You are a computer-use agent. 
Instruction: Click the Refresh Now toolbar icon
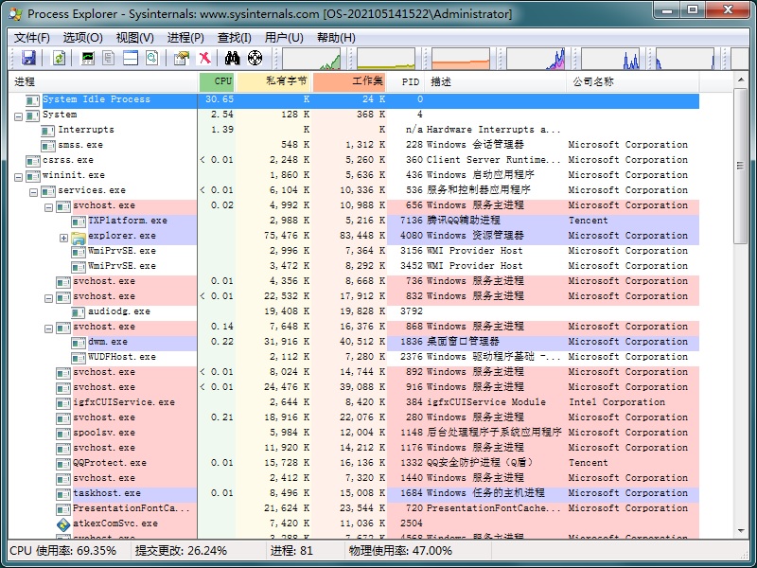click(59, 58)
